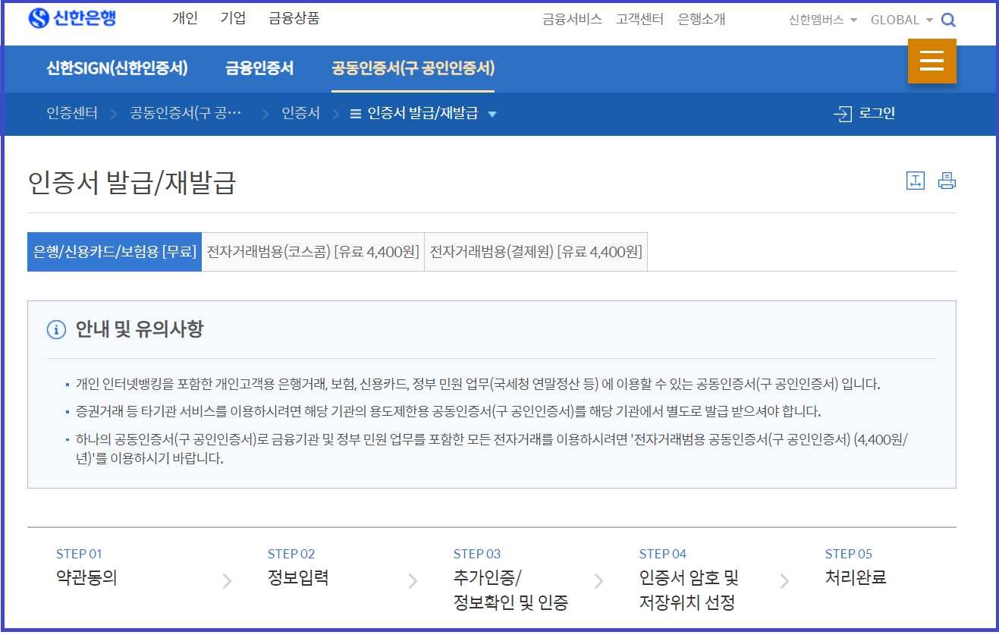Image resolution: width=999 pixels, height=635 pixels.
Task: Select 공동인증서(구 공인인증서) tab
Action: pyautogui.click(x=413, y=69)
